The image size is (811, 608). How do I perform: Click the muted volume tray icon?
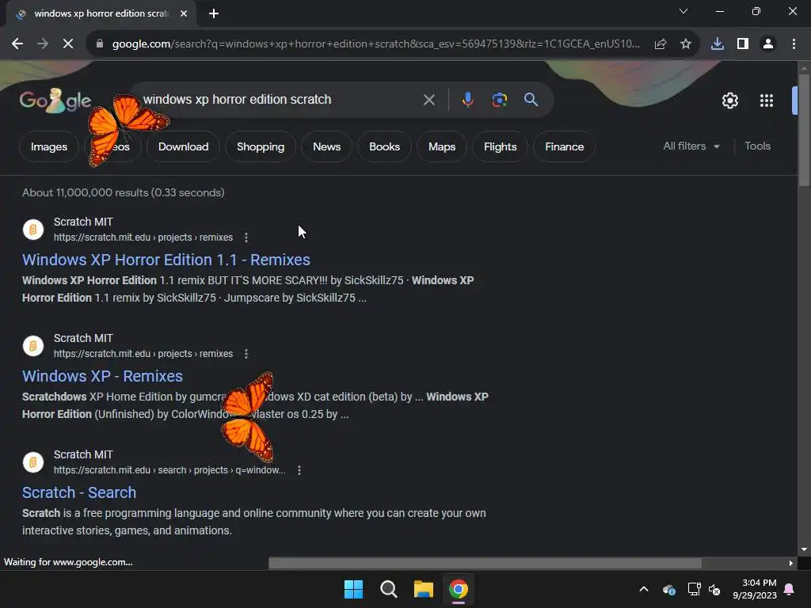point(714,589)
